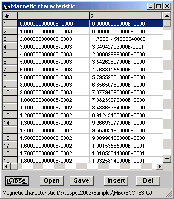The width and height of the screenshot is (174, 199).
Task: Select row header 11
Action: tap(10, 99)
